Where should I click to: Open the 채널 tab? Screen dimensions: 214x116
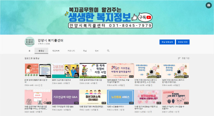point(85,51)
